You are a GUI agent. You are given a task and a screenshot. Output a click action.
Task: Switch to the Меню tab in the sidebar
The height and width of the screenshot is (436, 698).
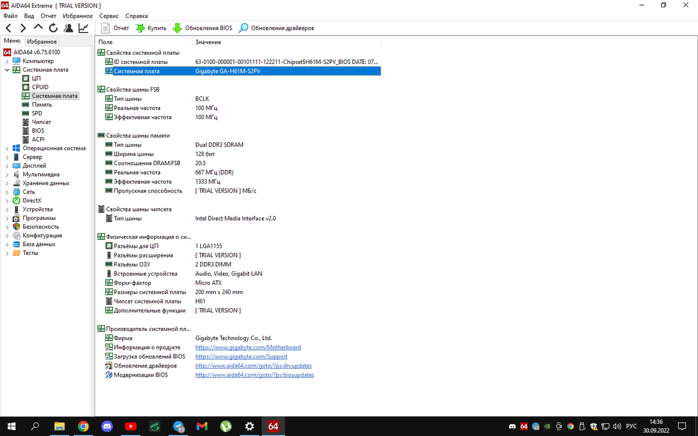(x=12, y=41)
